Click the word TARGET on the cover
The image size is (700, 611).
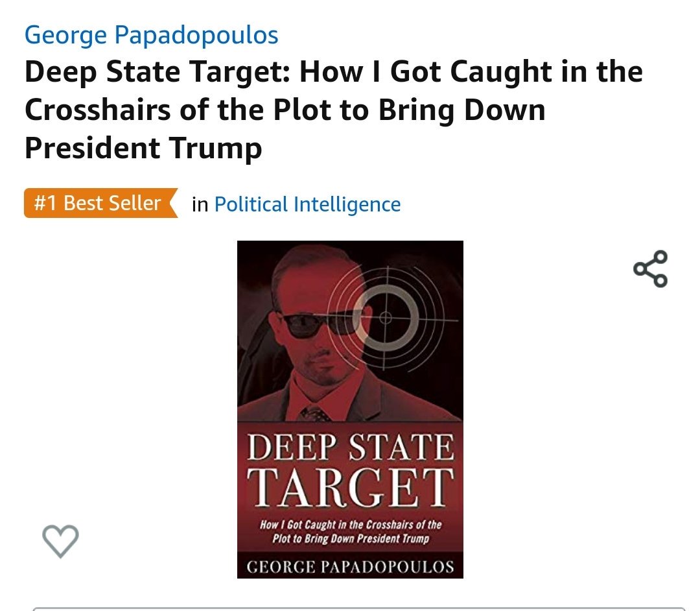click(351, 487)
